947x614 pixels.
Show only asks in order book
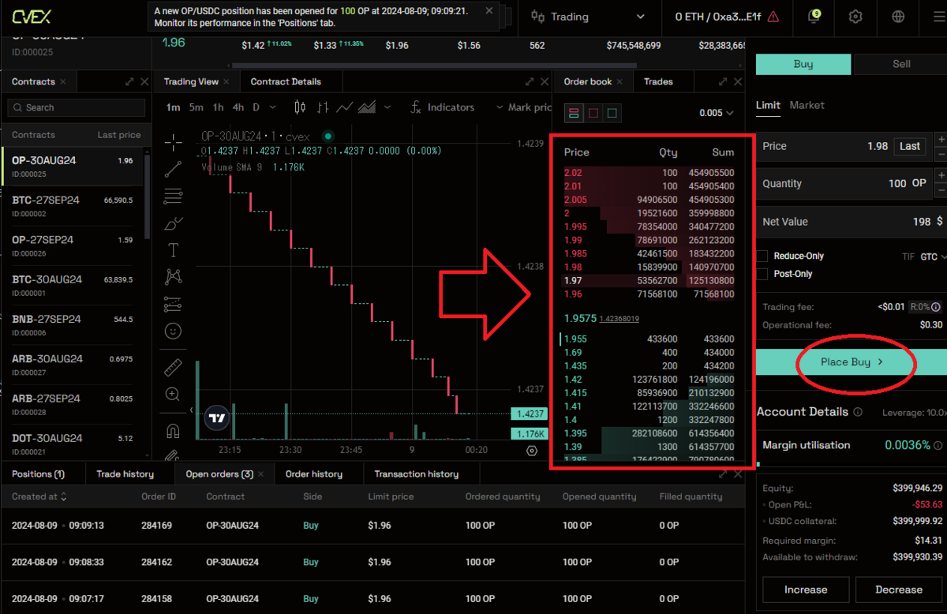[593, 113]
